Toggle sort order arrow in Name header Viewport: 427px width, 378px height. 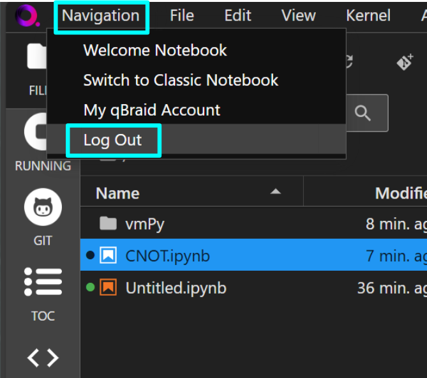tap(276, 192)
